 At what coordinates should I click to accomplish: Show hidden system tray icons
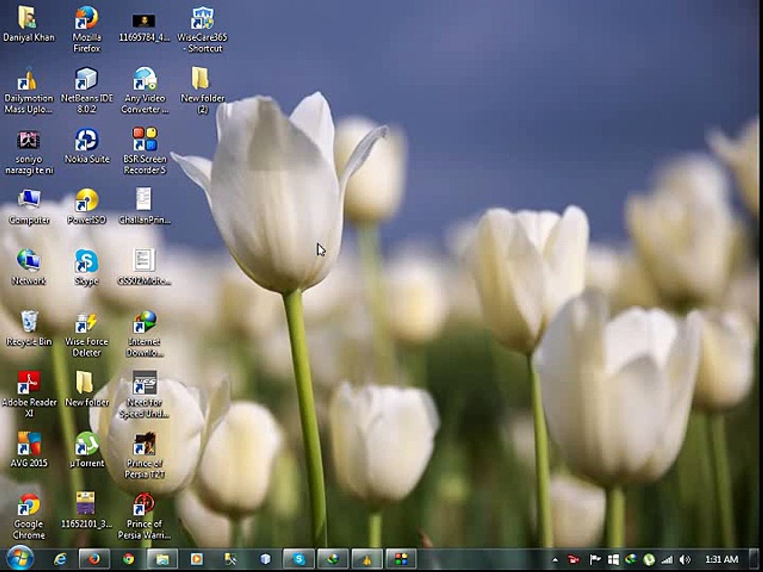click(555, 559)
